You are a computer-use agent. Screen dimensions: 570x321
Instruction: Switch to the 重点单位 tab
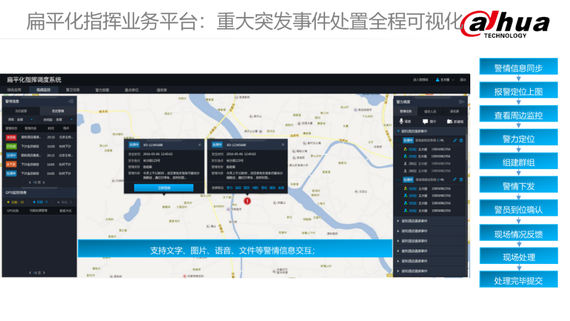click(x=131, y=90)
